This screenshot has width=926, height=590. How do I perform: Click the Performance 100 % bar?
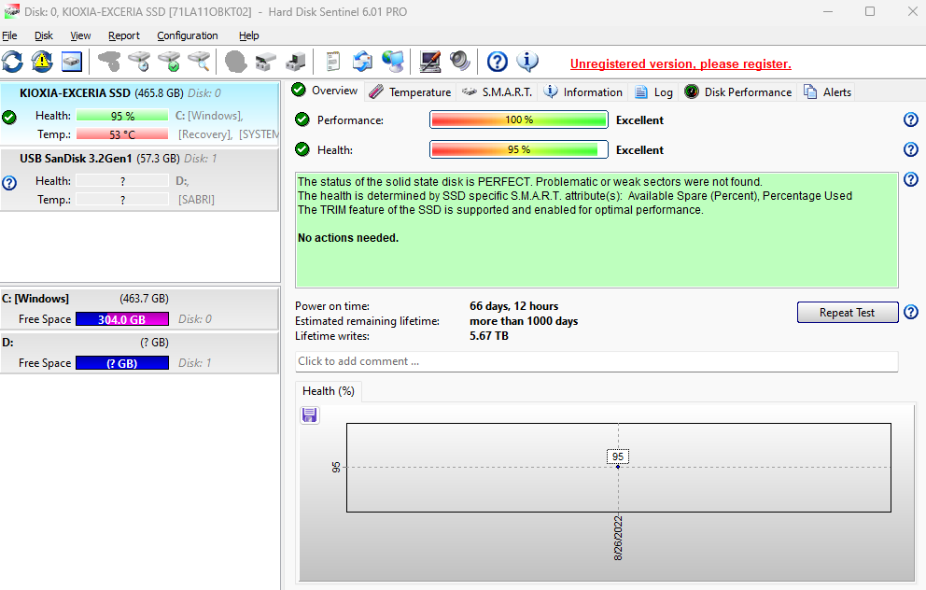[518, 119]
